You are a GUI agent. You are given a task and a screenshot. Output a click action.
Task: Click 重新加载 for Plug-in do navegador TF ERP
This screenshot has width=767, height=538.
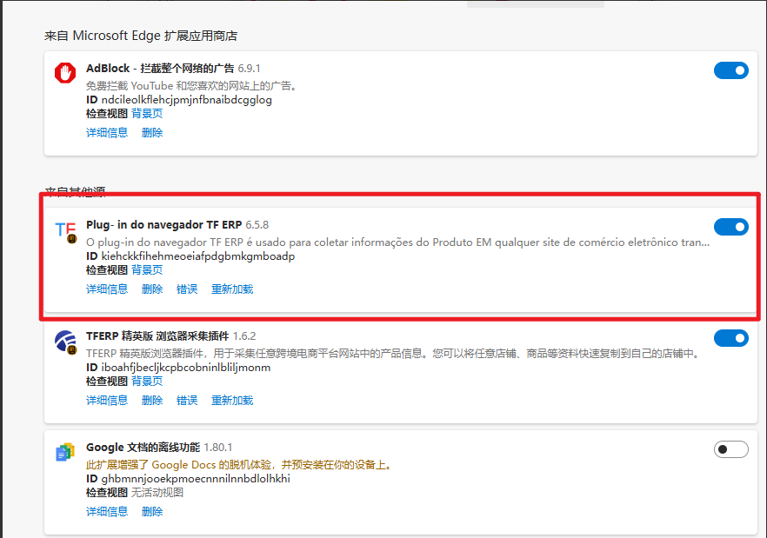coord(232,289)
